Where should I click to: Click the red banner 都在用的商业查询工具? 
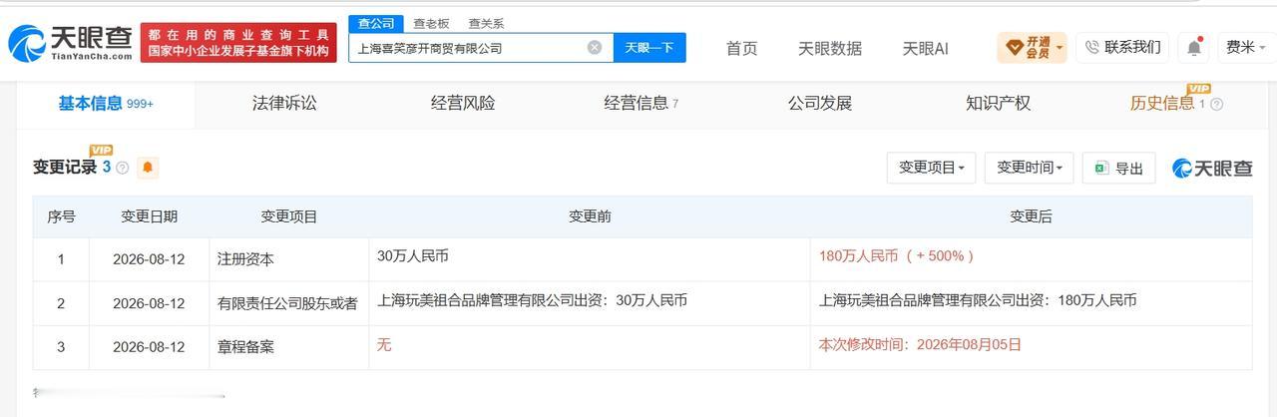point(239,42)
